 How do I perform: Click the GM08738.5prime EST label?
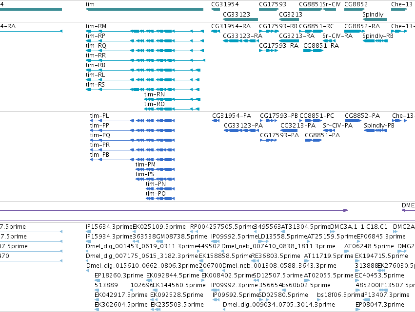tap(181, 237)
